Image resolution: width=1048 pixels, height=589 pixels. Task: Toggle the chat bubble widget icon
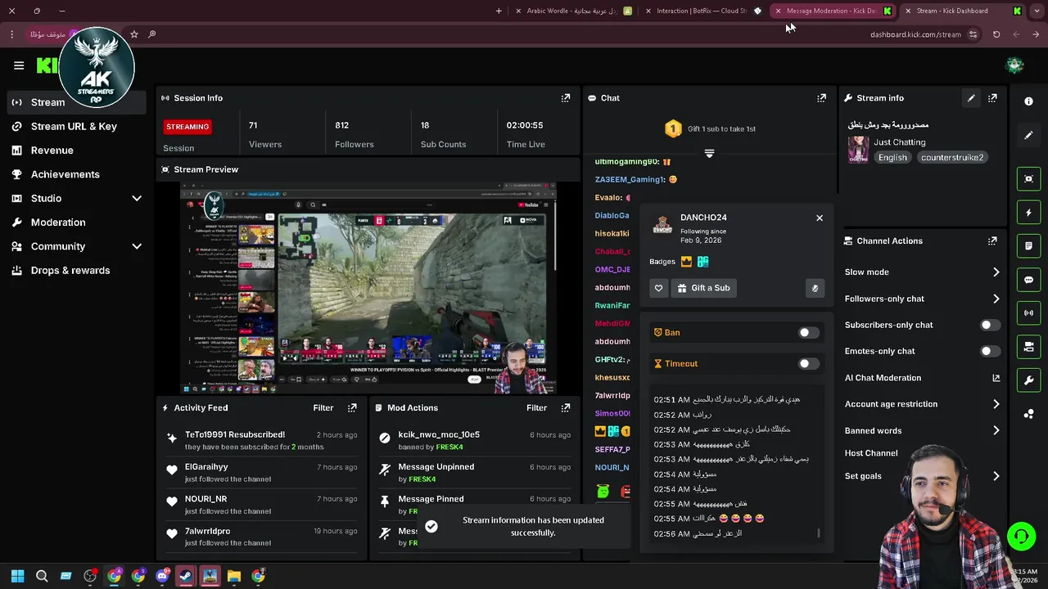(x=1028, y=280)
